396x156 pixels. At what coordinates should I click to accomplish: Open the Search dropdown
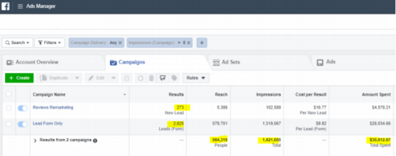[x=17, y=42]
